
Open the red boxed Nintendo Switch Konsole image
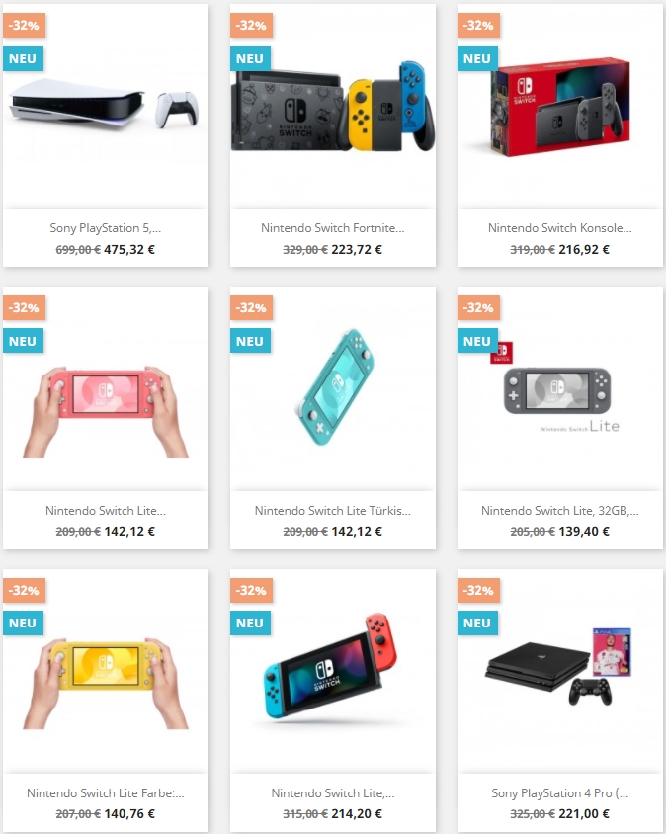coord(560,107)
